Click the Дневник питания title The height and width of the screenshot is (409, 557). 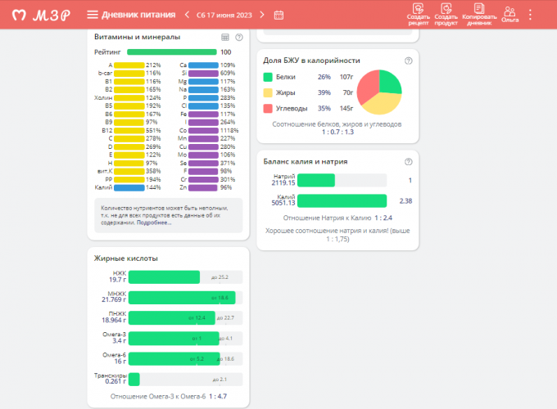tap(138, 15)
